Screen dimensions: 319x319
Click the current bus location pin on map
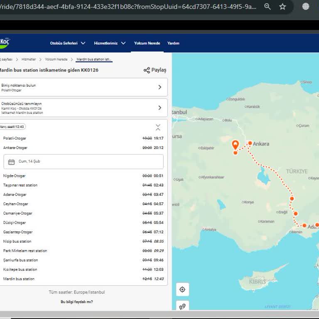click(235, 145)
